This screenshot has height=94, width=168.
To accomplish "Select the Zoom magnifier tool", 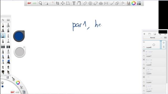I will click(x=40, y=3).
